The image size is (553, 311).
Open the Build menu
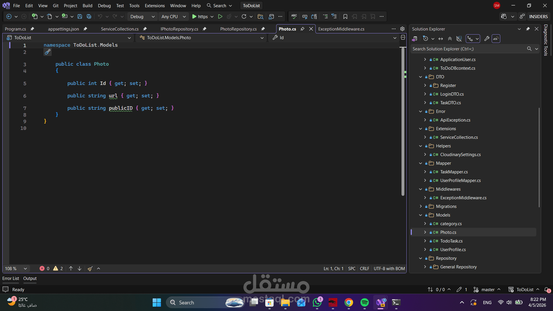(x=87, y=6)
